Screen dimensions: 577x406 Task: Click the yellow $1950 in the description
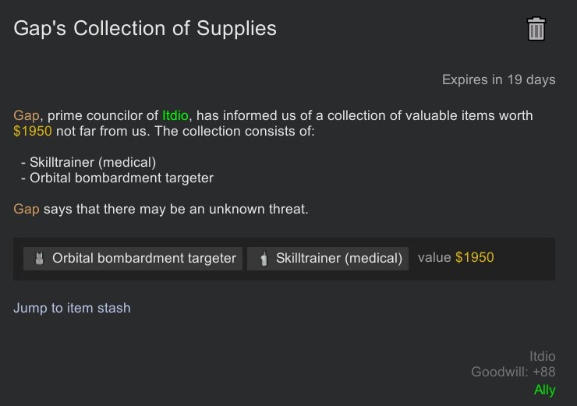click(x=33, y=131)
